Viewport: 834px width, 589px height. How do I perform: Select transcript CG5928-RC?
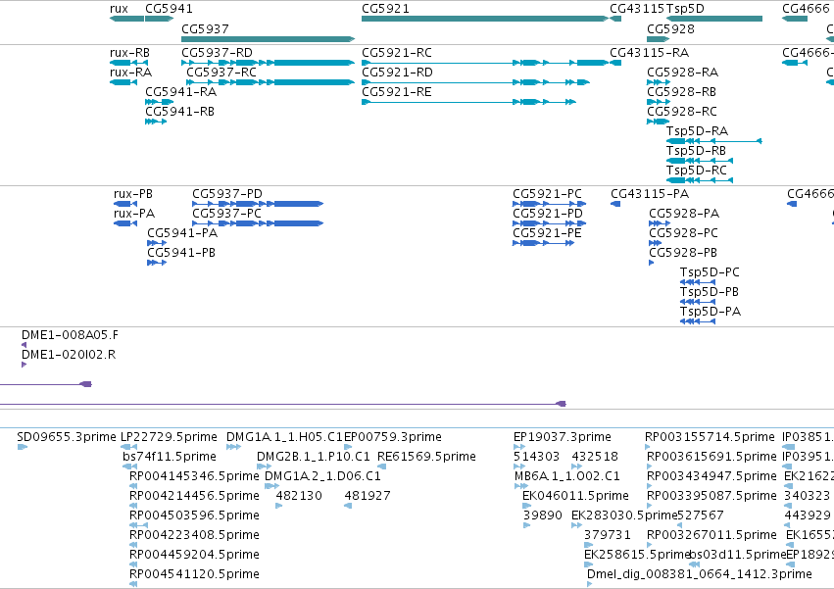click(658, 122)
